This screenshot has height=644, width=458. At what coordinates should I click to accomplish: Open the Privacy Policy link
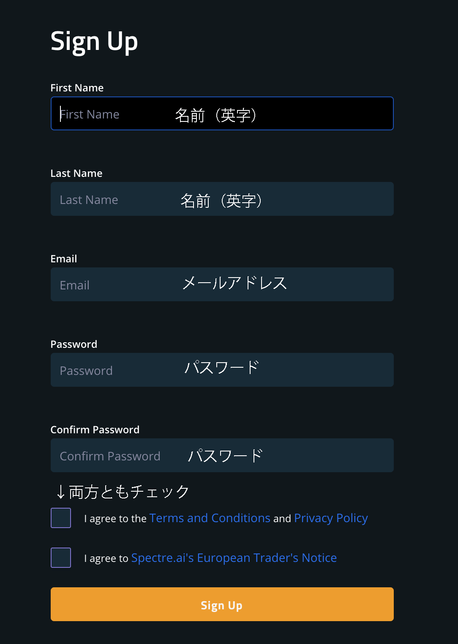click(331, 518)
